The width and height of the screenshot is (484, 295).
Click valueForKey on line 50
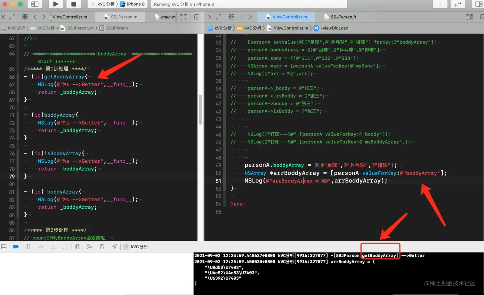[x=379, y=173]
